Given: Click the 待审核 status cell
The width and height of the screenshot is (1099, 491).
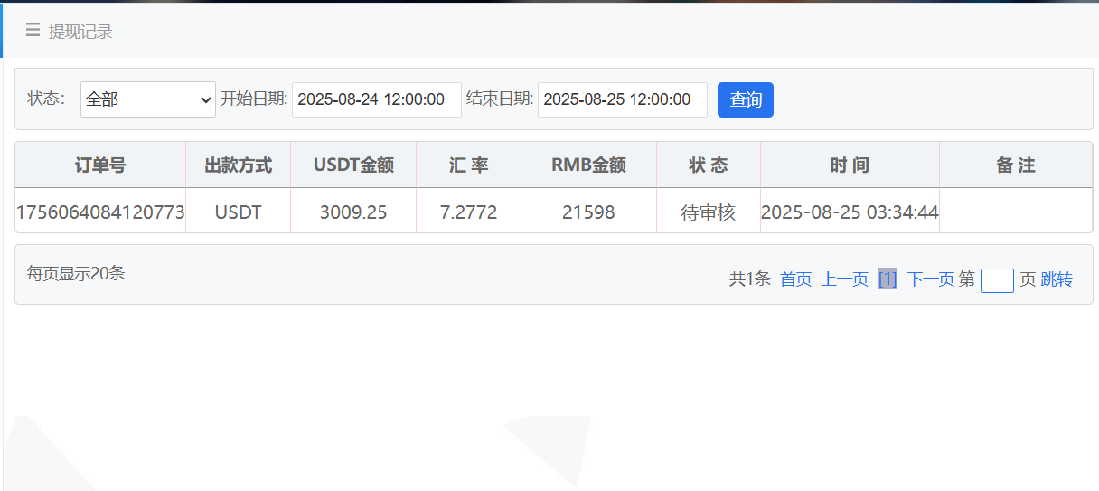Looking at the screenshot, I should (x=708, y=212).
